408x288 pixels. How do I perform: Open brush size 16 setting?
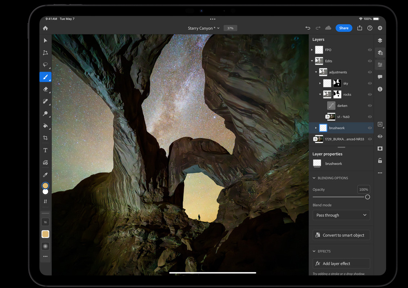(x=45, y=222)
